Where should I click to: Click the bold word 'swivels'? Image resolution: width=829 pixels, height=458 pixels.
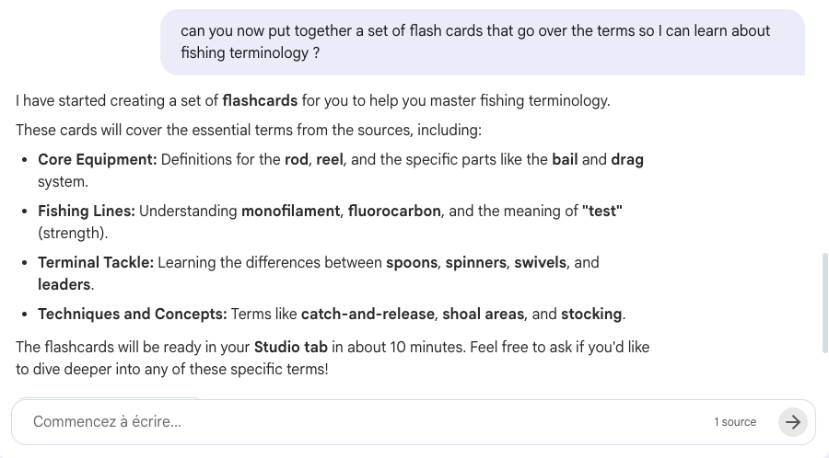pyautogui.click(x=540, y=262)
